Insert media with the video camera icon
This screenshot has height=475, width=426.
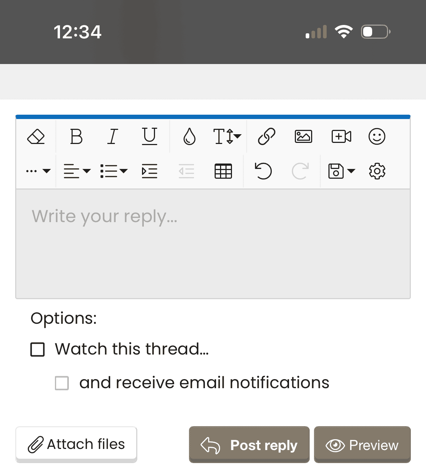[341, 137]
